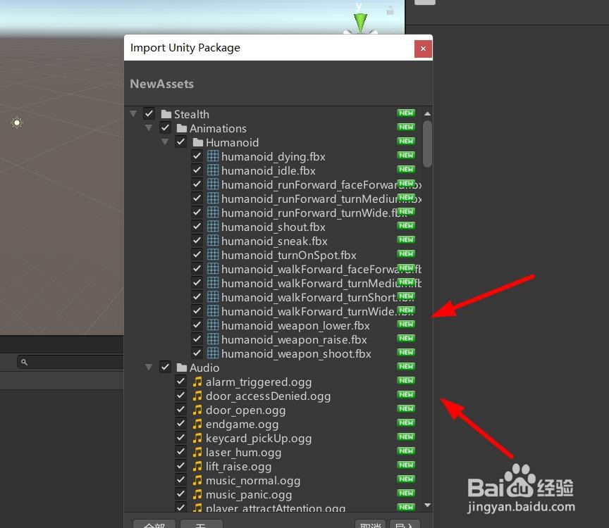Toggle checkbox for music_panic.ogg
The image size is (609, 528).
click(x=180, y=494)
